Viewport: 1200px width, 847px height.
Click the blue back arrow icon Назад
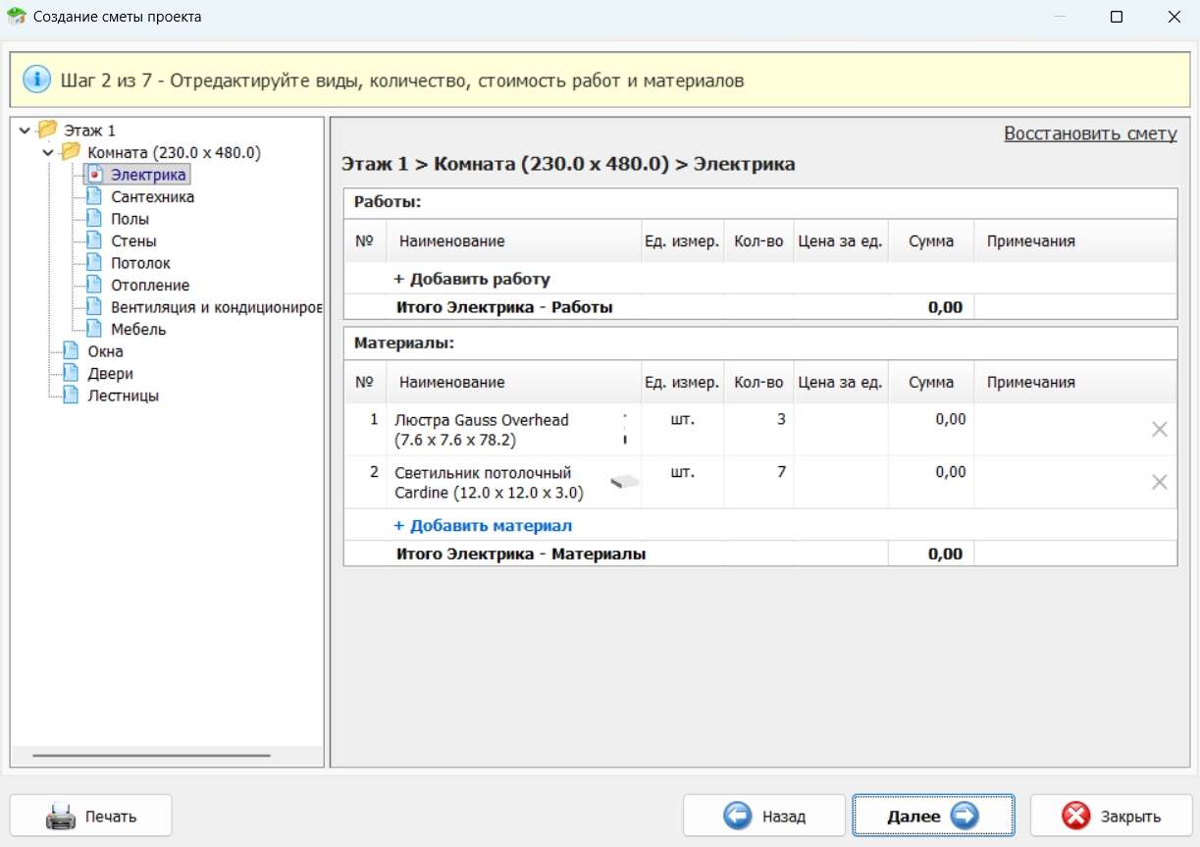coord(737,816)
